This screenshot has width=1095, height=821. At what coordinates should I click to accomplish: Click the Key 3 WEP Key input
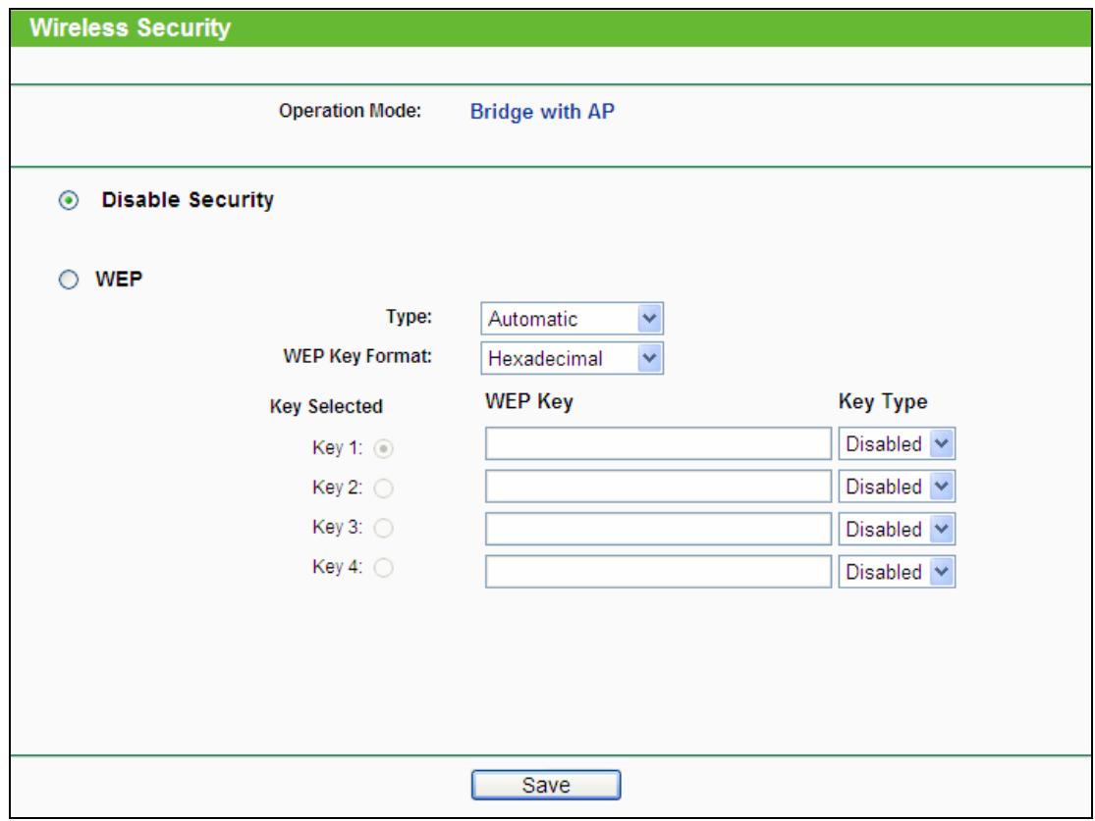coord(658,529)
